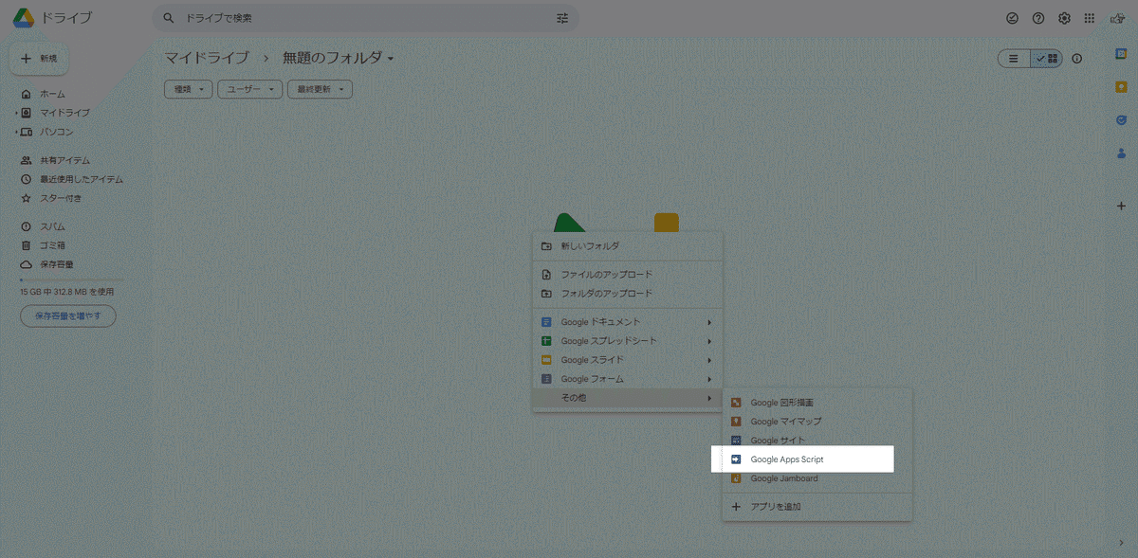Expand マイドライブ tree arrow in sidebar
Viewport: 1138px width, 558px height.
coord(16,113)
